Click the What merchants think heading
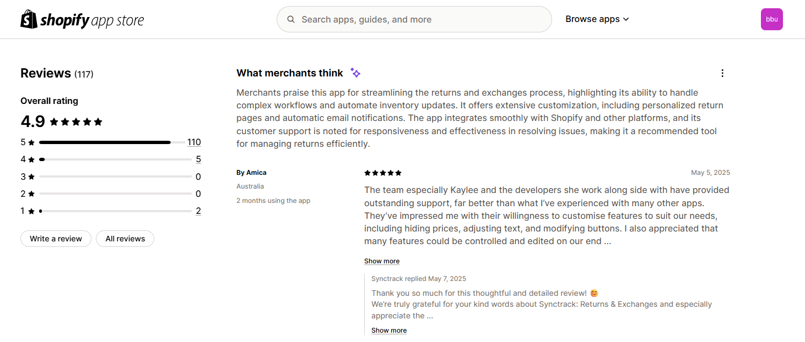 [290, 73]
